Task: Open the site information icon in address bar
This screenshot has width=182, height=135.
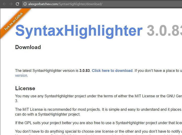Action: pyautogui.click(x=25, y=4)
